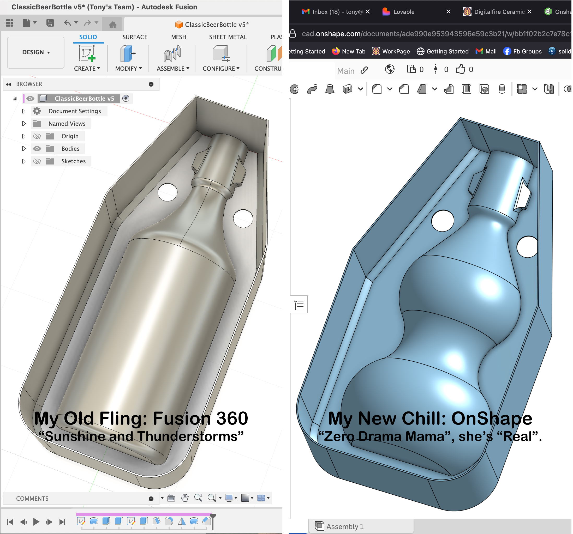Open WorkPage bookmark in browser
The width and height of the screenshot is (573, 534).
[391, 51]
